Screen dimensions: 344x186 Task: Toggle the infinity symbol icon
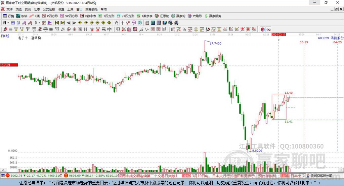click(268, 30)
